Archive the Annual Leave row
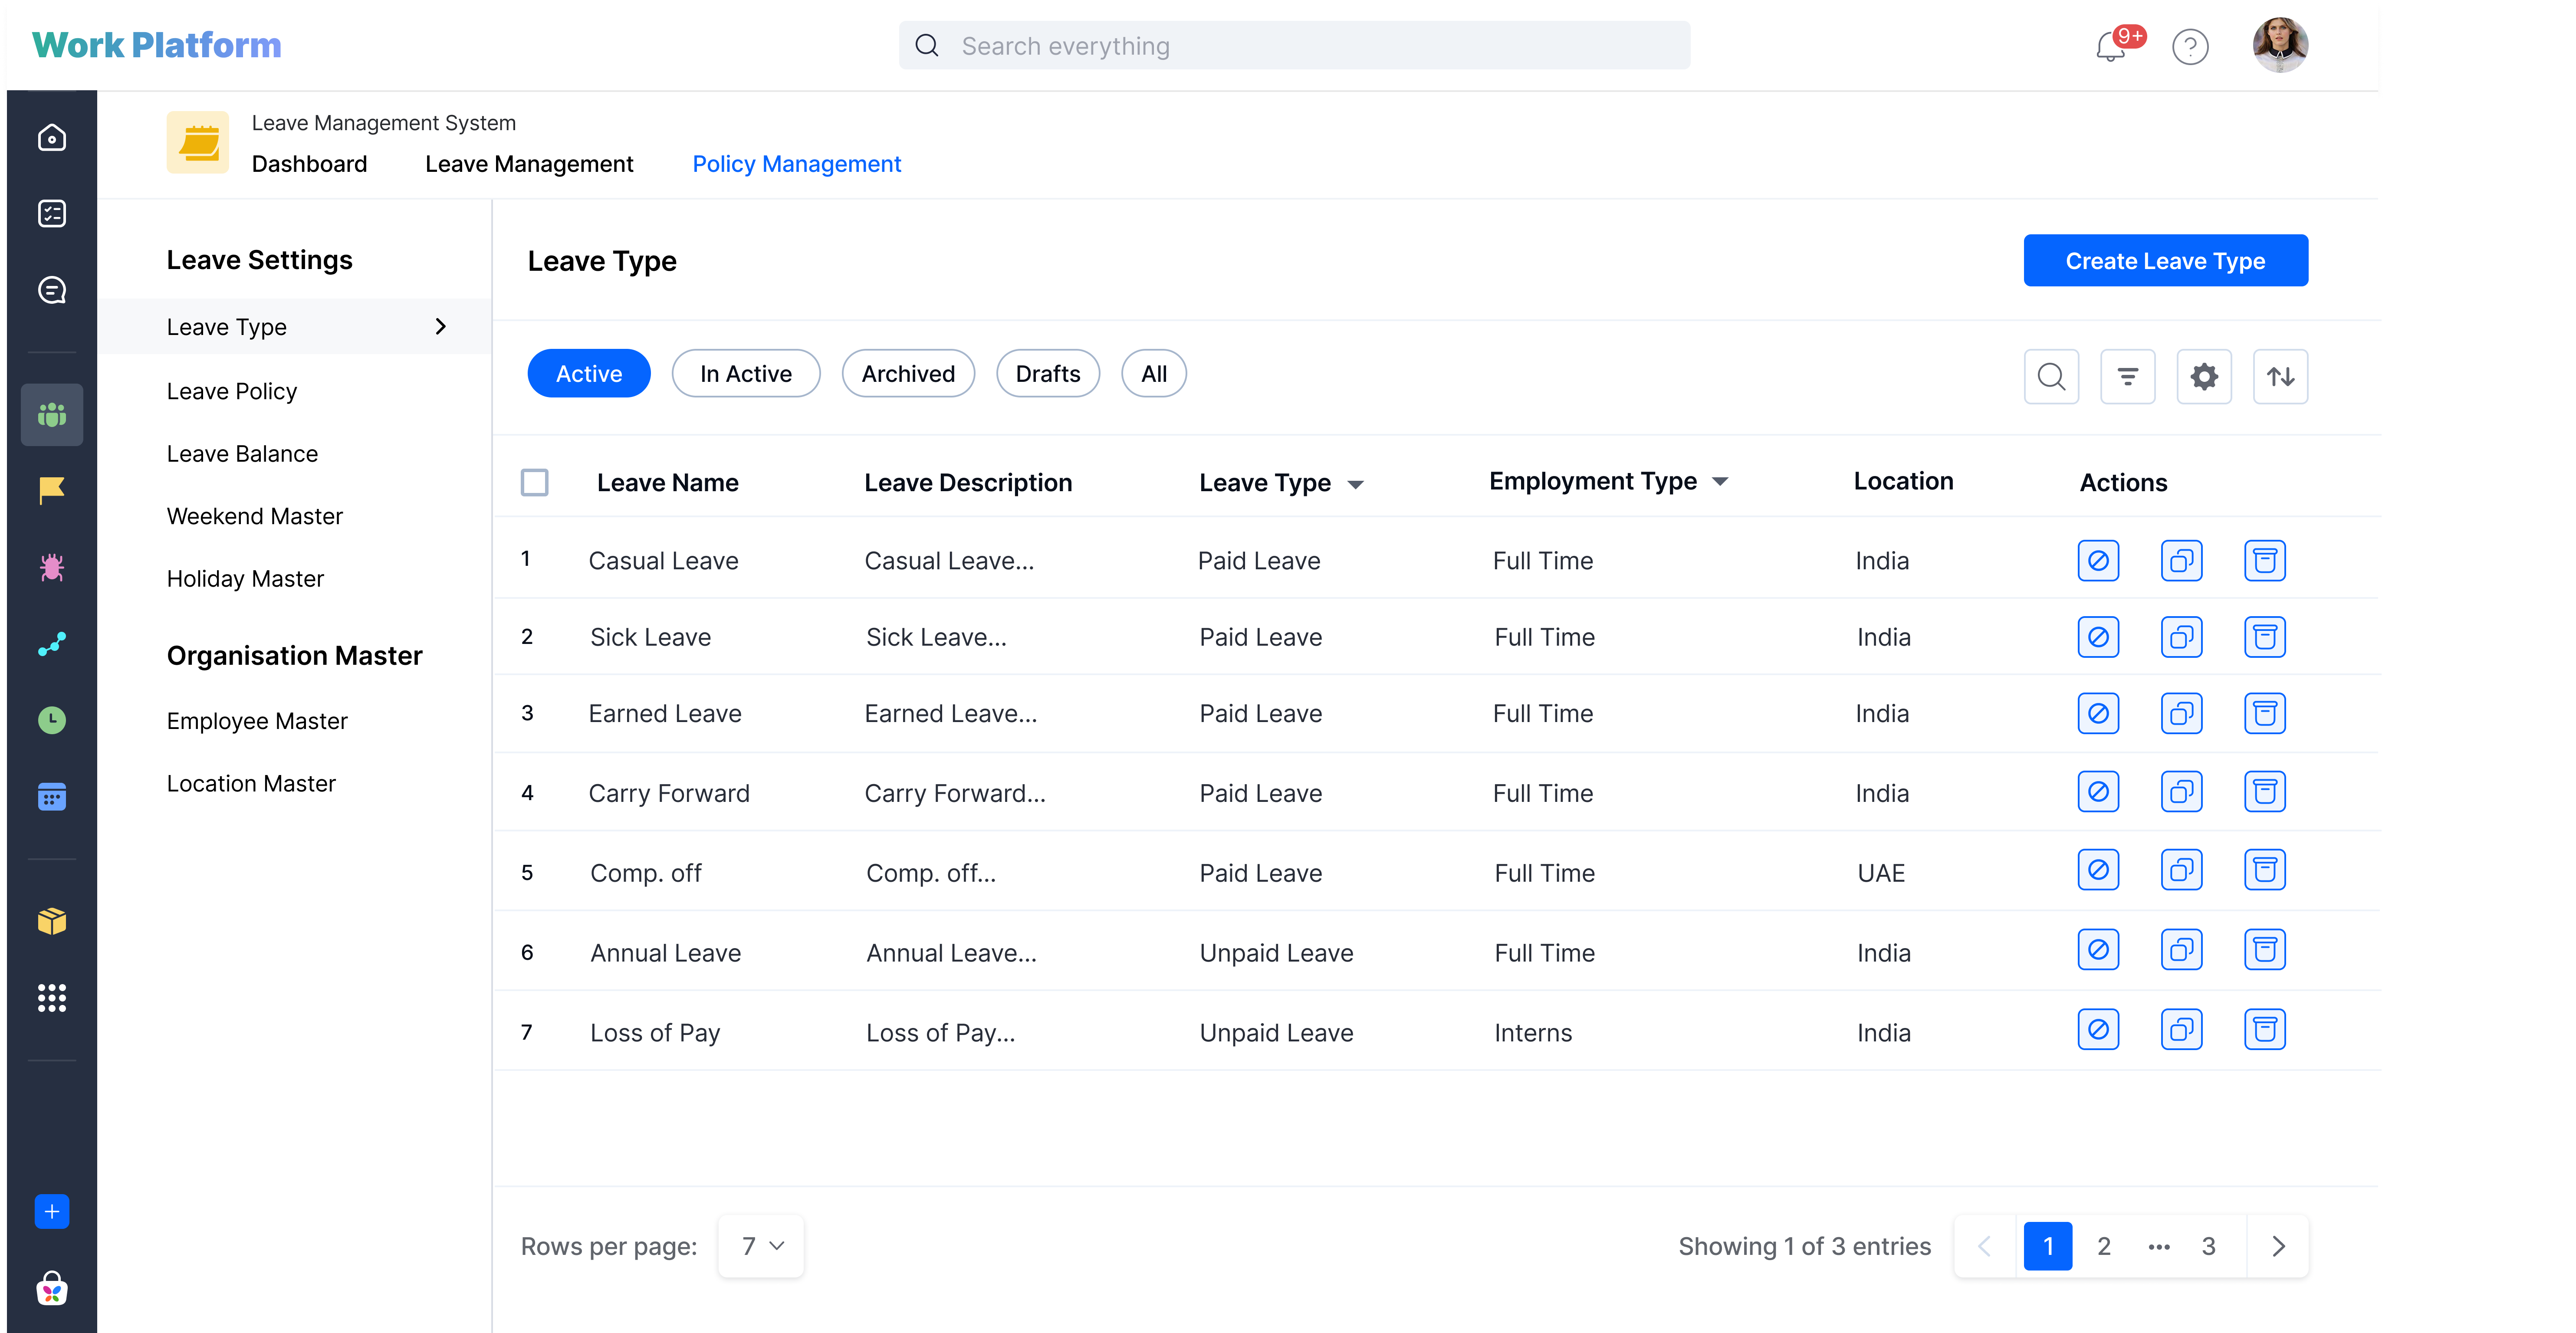The height and width of the screenshot is (1333, 2576). (x=2264, y=949)
